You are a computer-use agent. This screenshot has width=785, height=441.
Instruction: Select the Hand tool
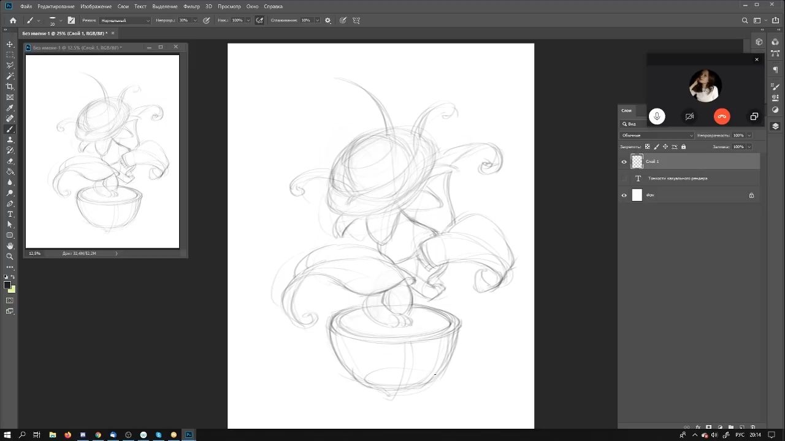10,246
